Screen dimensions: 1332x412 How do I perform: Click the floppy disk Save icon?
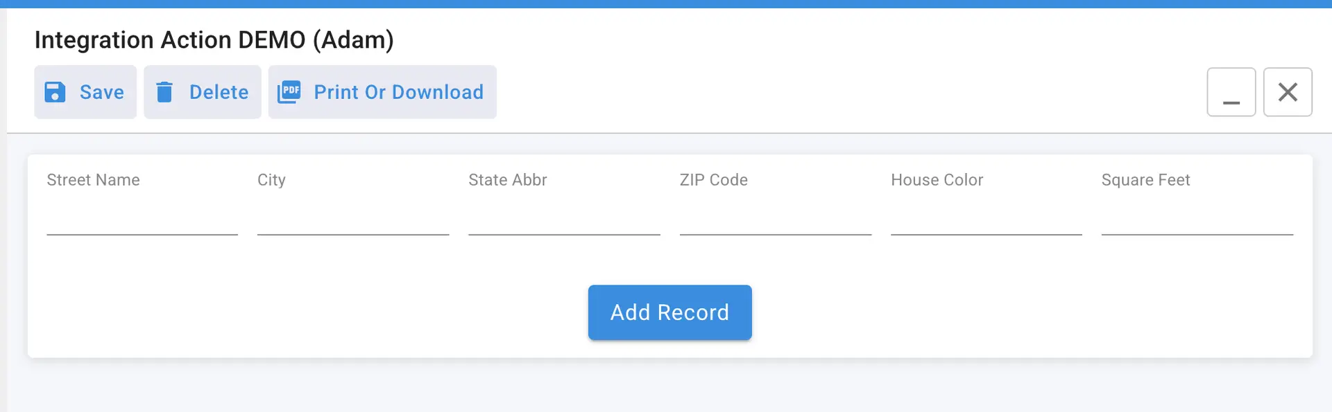click(x=55, y=91)
